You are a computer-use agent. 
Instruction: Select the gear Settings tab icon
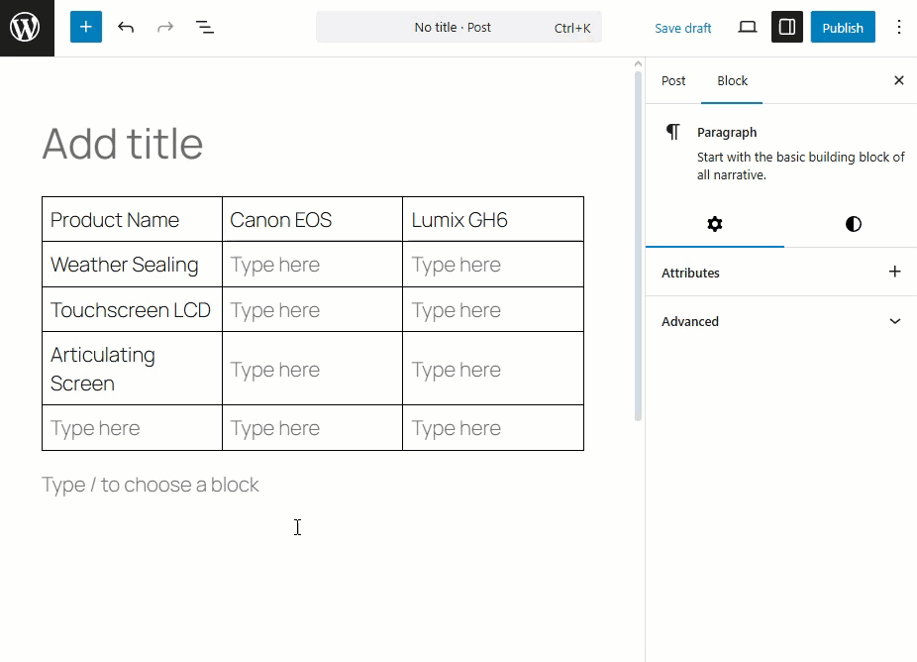click(x=715, y=224)
